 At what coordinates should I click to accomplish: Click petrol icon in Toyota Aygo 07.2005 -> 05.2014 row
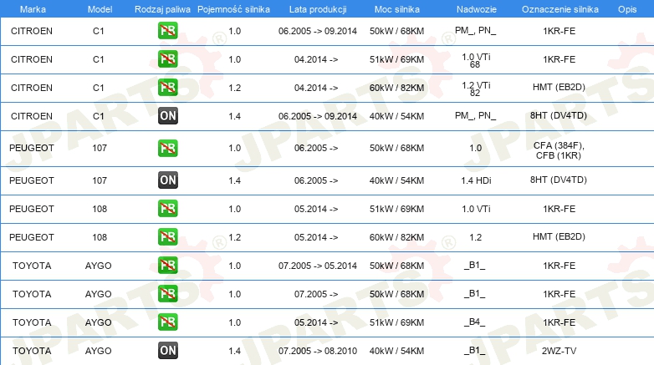(167, 266)
